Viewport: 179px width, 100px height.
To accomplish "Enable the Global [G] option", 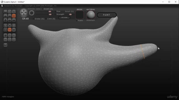I will click(33, 19).
